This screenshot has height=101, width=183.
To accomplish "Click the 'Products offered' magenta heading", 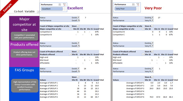I will click(24, 44).
